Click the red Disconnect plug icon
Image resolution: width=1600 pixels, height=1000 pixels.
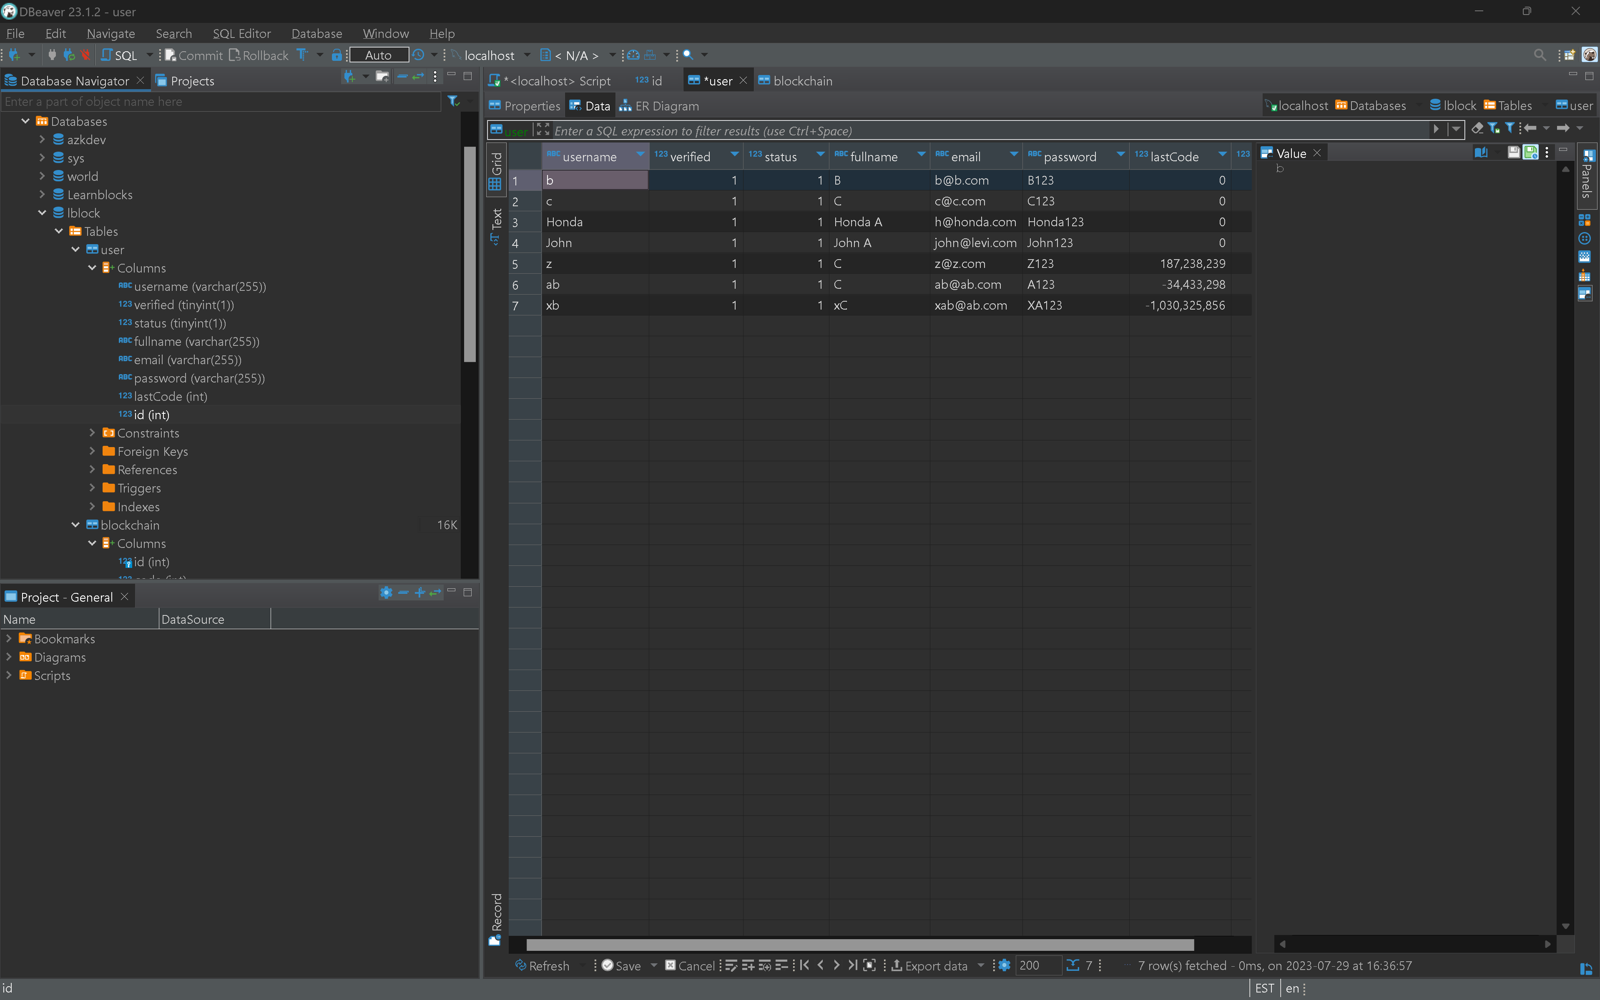tap(85, 55)
